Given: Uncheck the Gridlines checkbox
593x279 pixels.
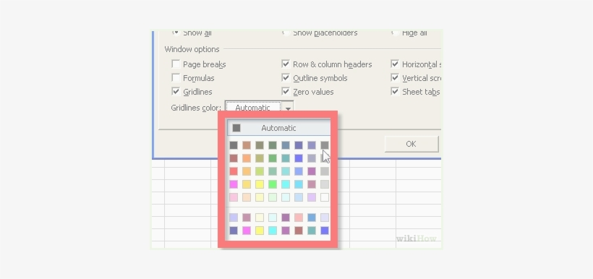Looking at the screenshot, I should [x=176, y=91].
